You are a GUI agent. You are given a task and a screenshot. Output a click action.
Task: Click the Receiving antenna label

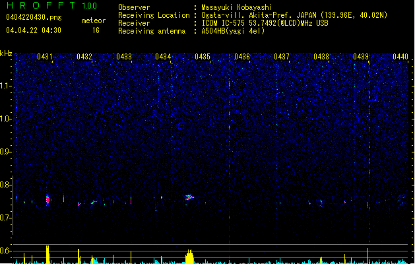[x=152, y=31]
